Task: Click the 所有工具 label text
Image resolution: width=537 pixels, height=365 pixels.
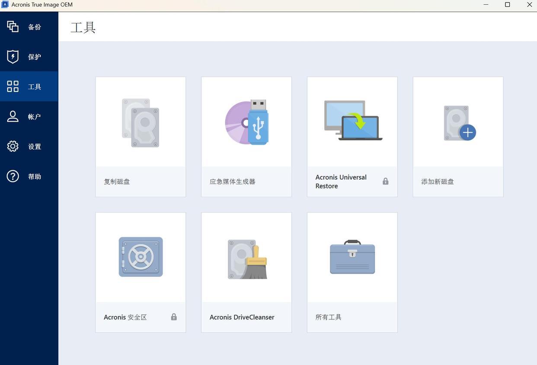Action: [x=329, y=317]
